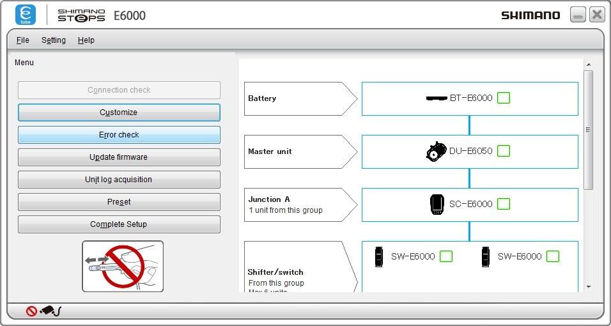Open the Setting menu
The height and width of the screenshot is (326, 611).
54,40
